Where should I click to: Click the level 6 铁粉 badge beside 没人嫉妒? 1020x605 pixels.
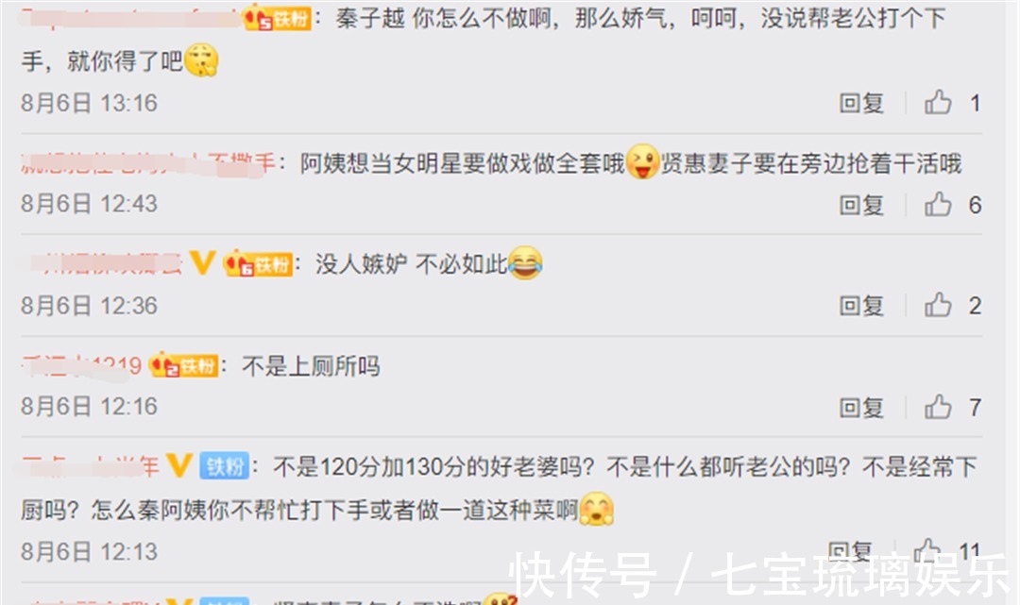point(259,264)
